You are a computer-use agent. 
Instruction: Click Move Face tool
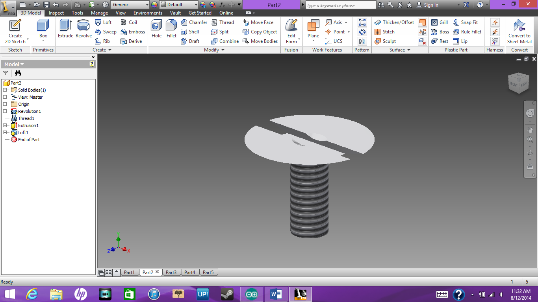[x=258, y=22]
